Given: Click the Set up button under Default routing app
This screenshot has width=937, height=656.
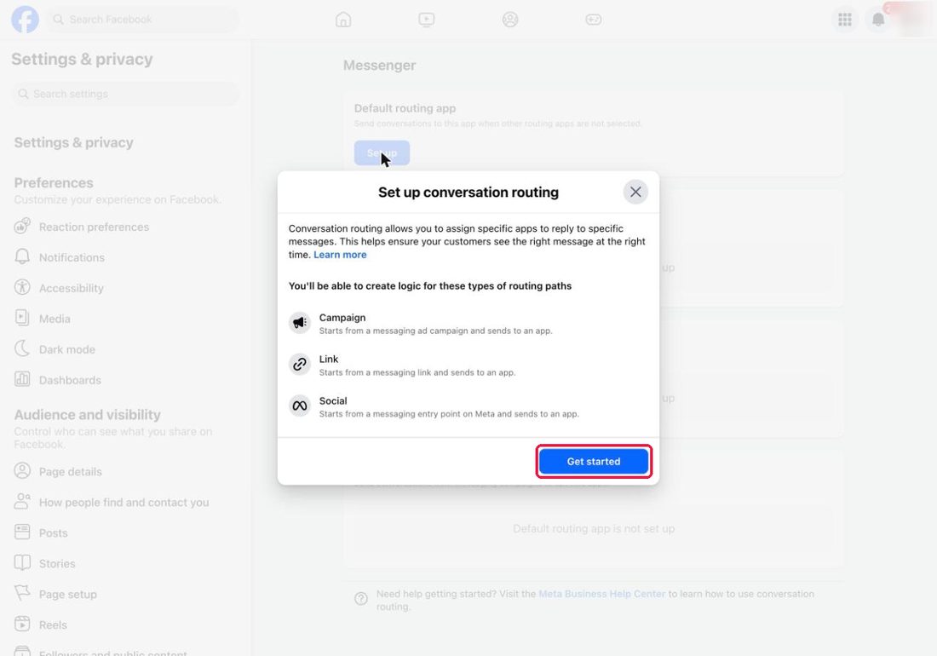Looking at the screenshot, I should click(382, 153).
